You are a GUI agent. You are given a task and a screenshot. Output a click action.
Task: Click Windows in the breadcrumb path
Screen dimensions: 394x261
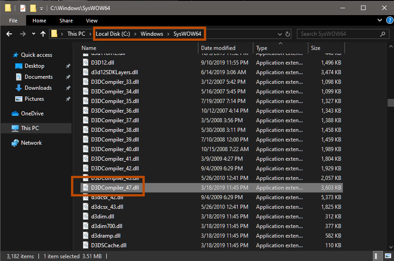click(x=152, y=34)
